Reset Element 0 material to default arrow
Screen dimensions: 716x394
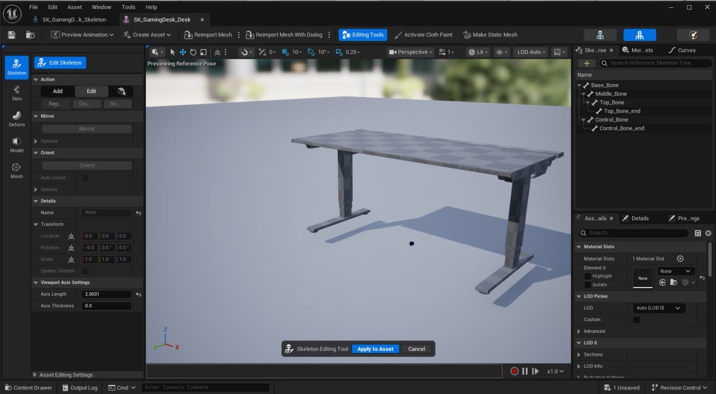coord(702,278)
